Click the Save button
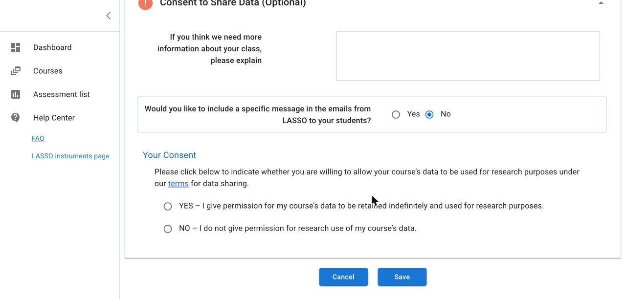This screenshot has height=299, width=626. tap(402, 277)
